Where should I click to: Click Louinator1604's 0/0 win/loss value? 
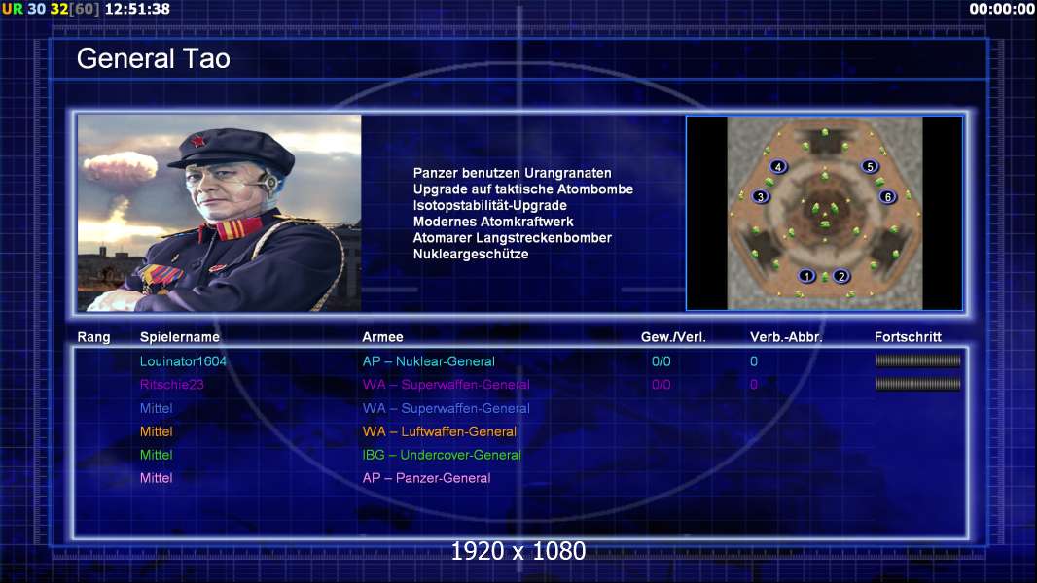coord(662,361)
